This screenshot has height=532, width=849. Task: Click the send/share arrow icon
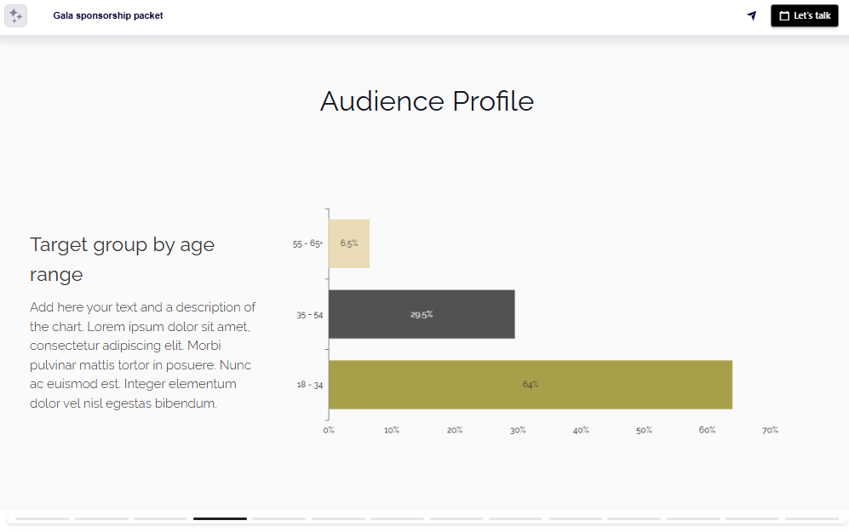pos(753,15)
